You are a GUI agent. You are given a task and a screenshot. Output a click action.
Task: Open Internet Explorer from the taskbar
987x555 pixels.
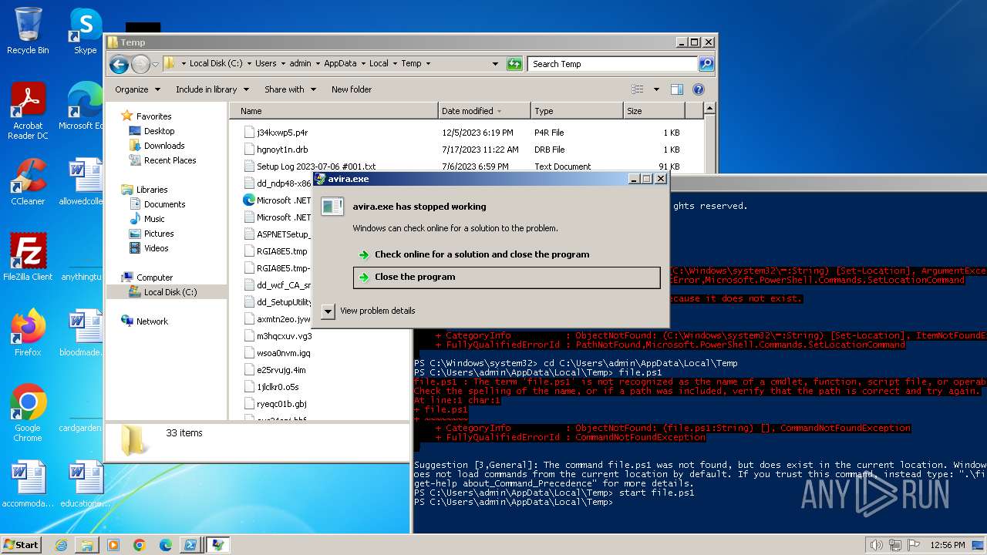[x=61, y=545]
